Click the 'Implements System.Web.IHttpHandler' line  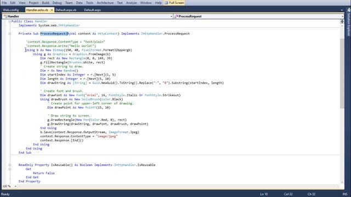49,26
